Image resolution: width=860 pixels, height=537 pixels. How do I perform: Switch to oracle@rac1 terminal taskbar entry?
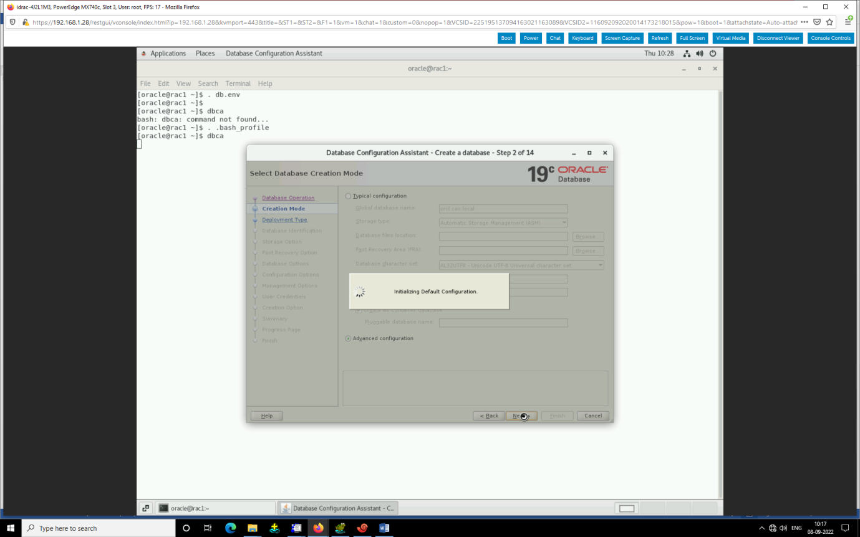click(x=215, y=508)
